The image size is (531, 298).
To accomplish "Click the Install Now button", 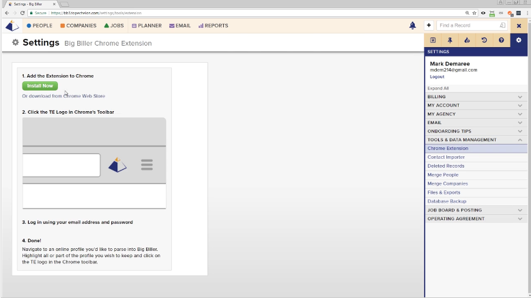I will pos(40,86).
